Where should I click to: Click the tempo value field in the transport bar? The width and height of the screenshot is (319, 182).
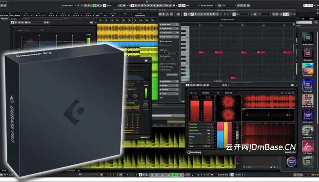click(x=237, y=175)
